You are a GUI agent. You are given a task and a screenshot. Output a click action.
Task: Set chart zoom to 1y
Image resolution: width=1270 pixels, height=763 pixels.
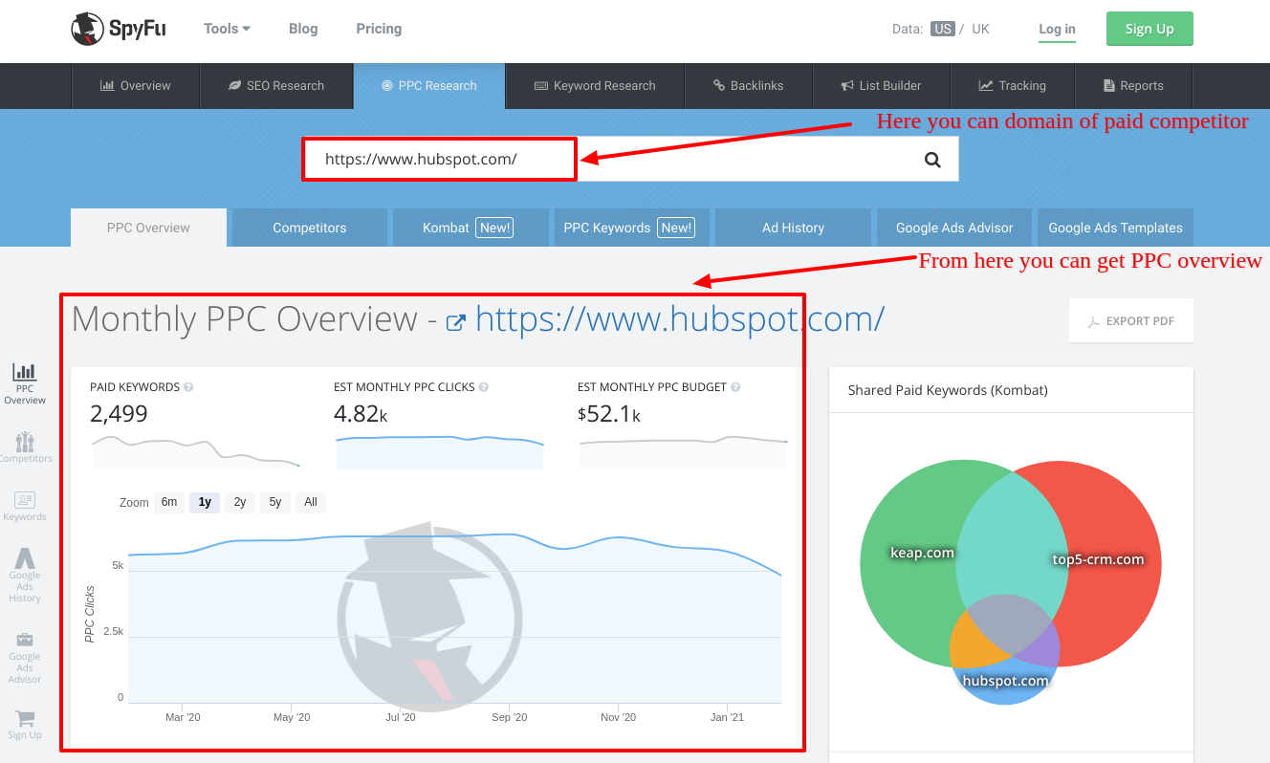pos(205,502)
